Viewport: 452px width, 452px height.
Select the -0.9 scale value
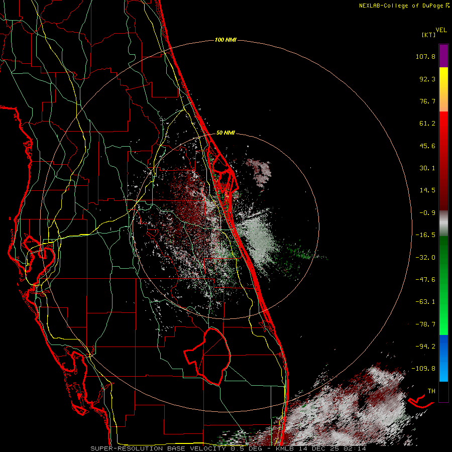point(427,213)
